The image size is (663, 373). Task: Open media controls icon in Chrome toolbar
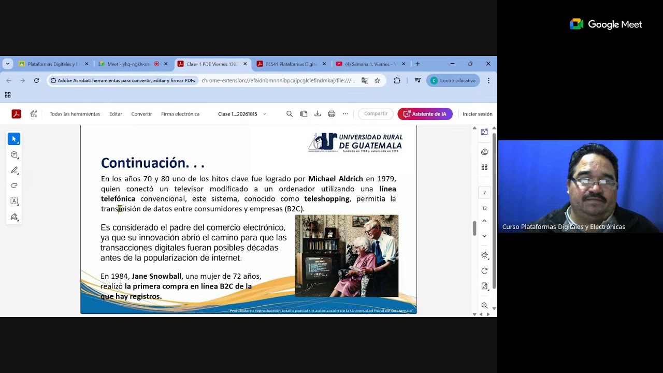pyautogui.click(x=417, y=80)
